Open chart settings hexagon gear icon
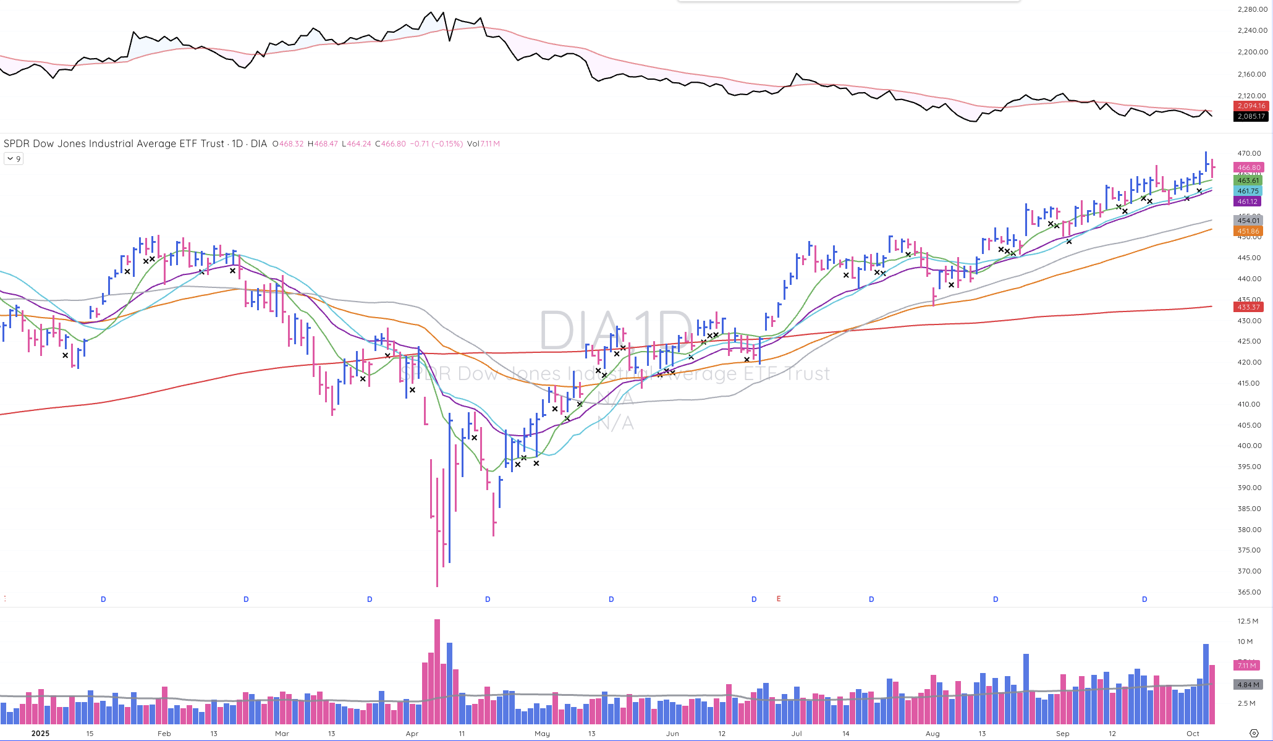The width and height of the screenshot is (1273, 741). click(1254, 734)
